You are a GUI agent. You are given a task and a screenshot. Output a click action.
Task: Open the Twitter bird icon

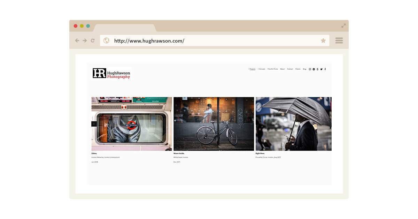point(322,69)
